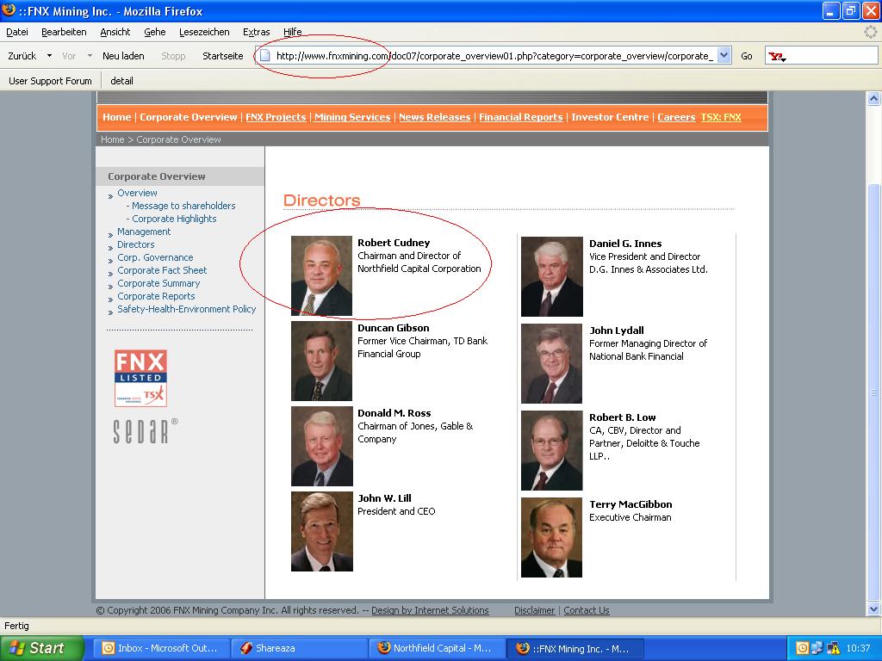Click John W. Lill's portrait photo

pos(322,531)
